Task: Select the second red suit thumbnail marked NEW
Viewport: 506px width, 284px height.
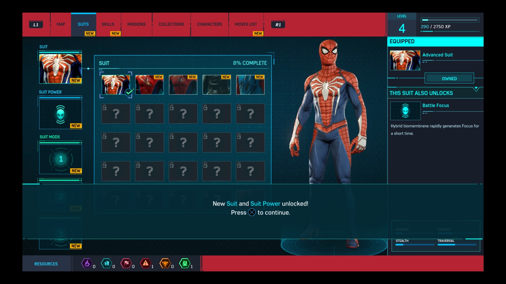Action: coord(149,85)
